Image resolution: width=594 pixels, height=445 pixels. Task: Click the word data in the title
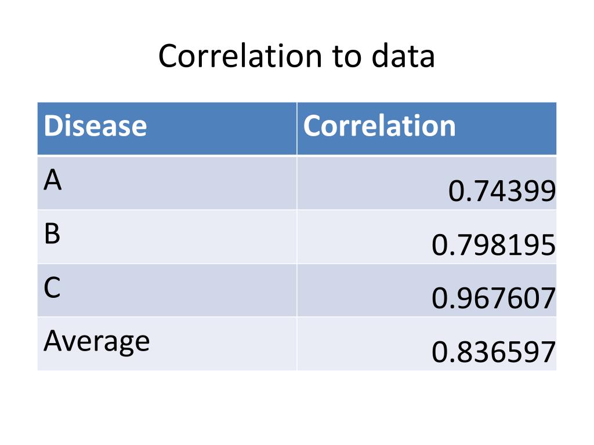click(403, 56)
